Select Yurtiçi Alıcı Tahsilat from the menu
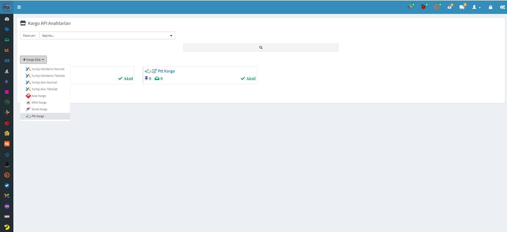This screenshot has height=232, width=507. coord(45,89)
